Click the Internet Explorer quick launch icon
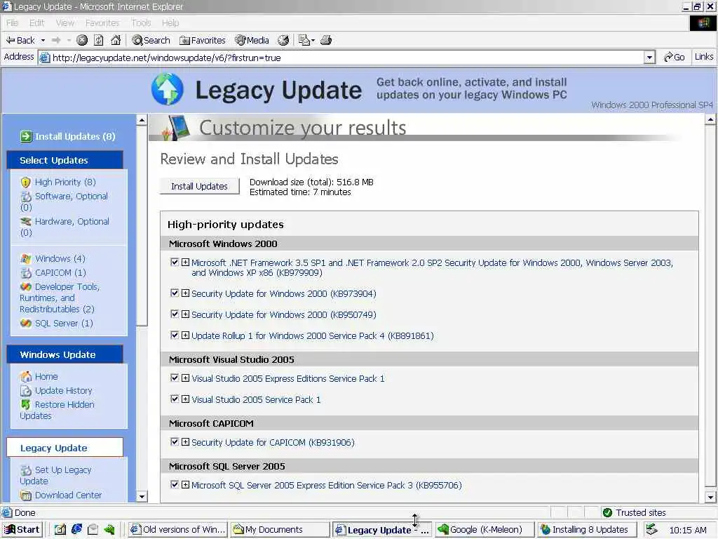Viewport: 718px width, 539px height. (x=76, y=529)
